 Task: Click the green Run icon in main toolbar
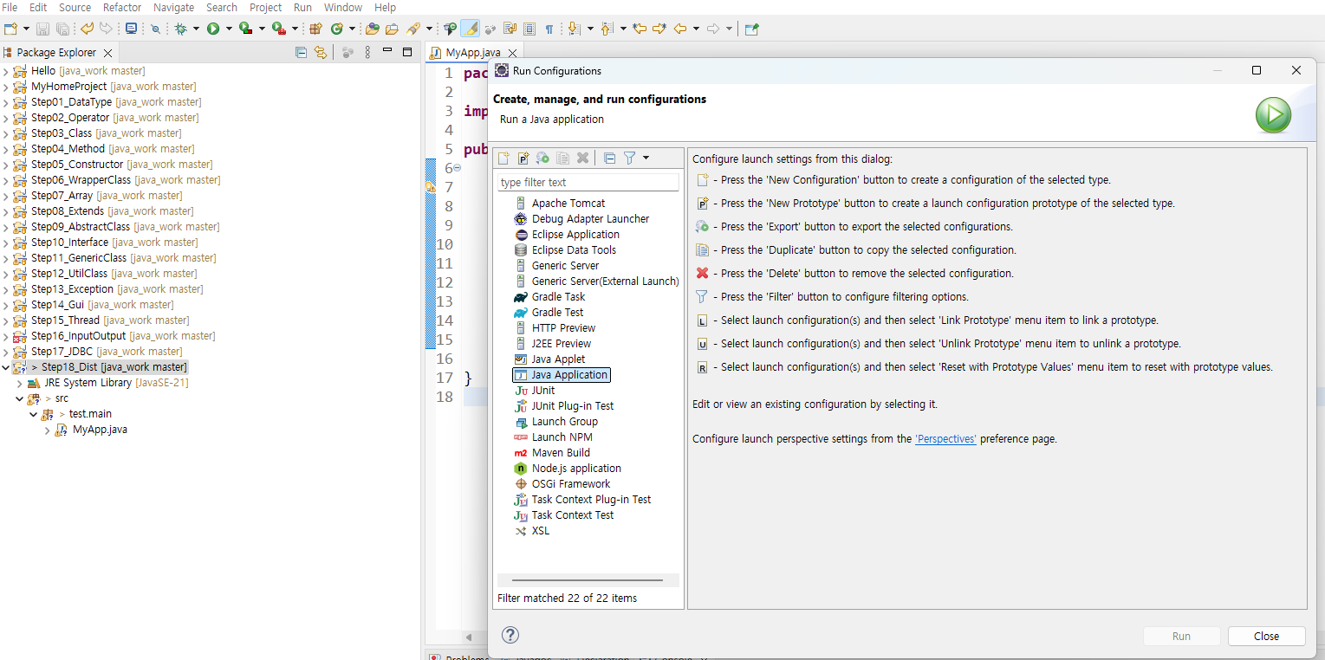[213, 29]
